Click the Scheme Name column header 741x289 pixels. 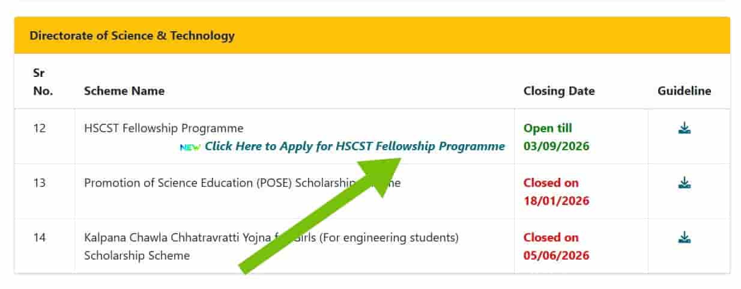click(x=124, y=91)
